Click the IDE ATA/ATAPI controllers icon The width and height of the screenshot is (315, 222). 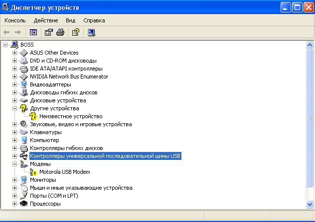click(24, 69)
